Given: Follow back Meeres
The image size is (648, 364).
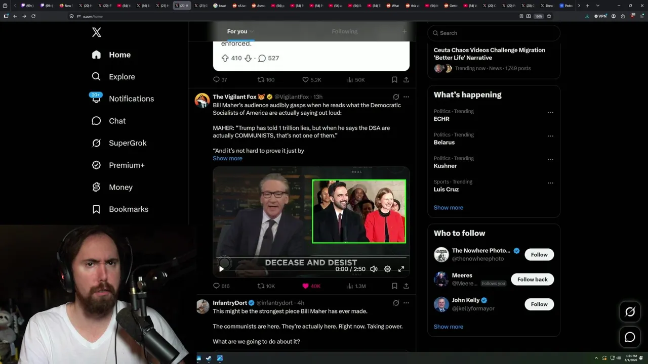Looking at the screenshot, I should tap(533, 280).
